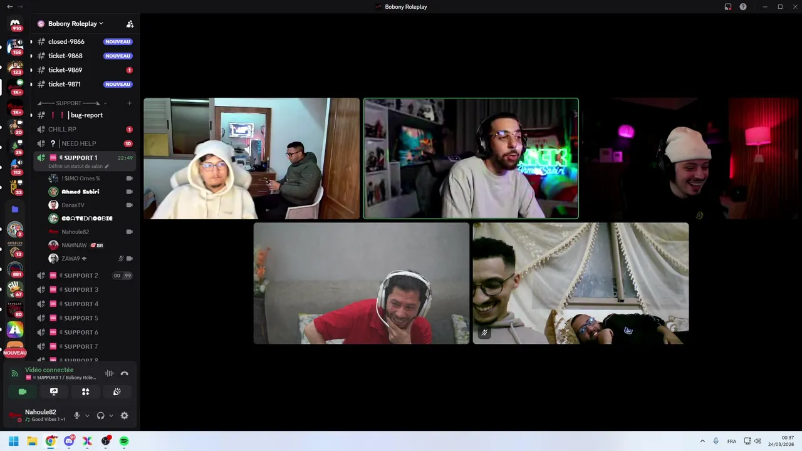This screenshot has width=802, height=451.
Task: Open bug-report channel
Action: [x=85, y=115]
